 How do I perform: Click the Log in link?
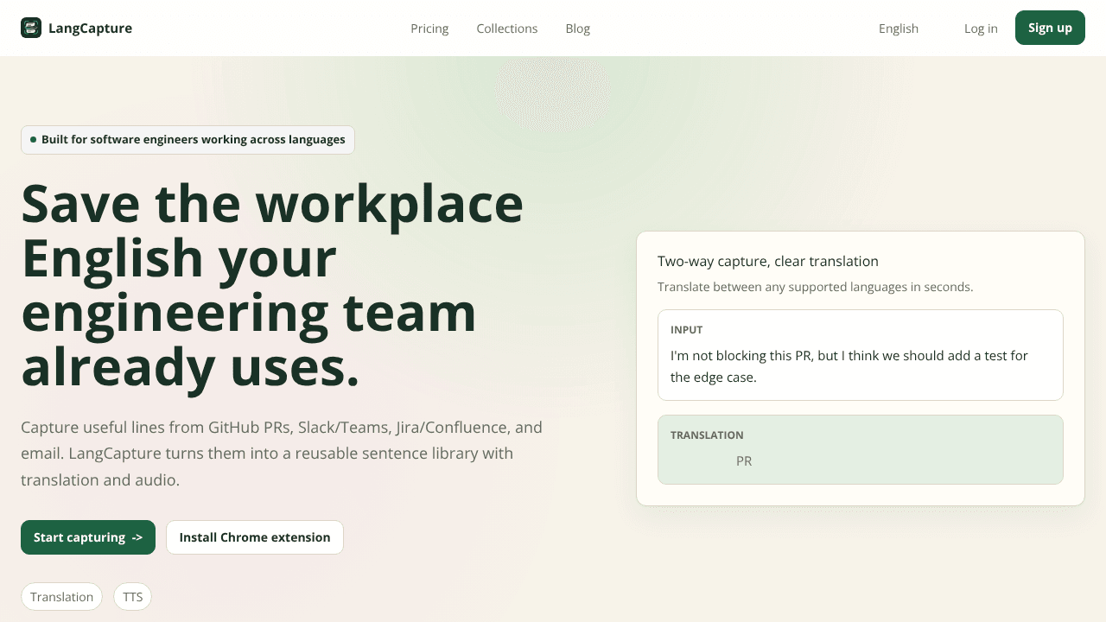pyautogui.click(x=981, y=29)
